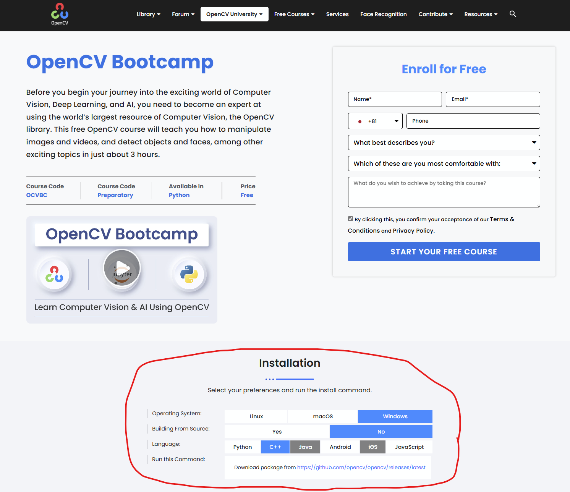Open the search magnifier icon

click(513, 14)
